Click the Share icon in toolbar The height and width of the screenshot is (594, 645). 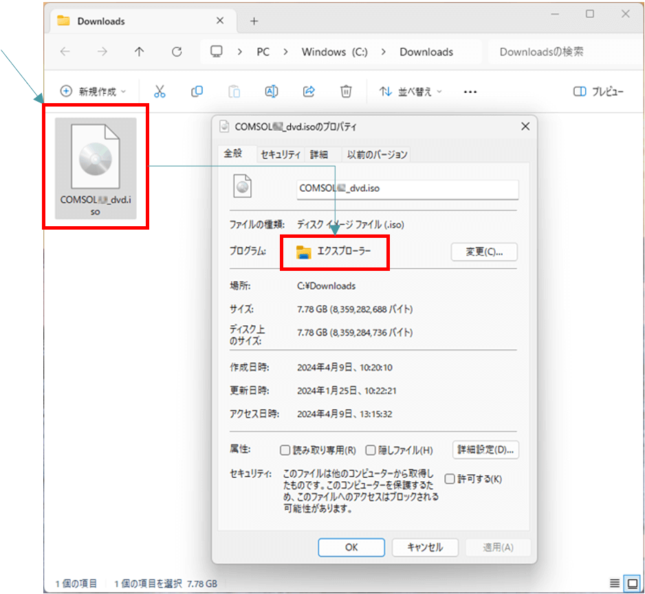pyautogui.click(x=309, y=91)
